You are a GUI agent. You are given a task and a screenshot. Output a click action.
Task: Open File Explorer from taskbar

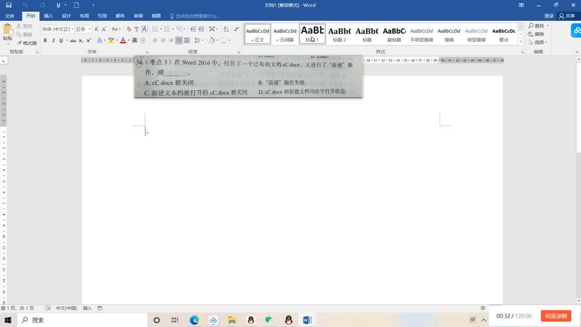(232, 320)
